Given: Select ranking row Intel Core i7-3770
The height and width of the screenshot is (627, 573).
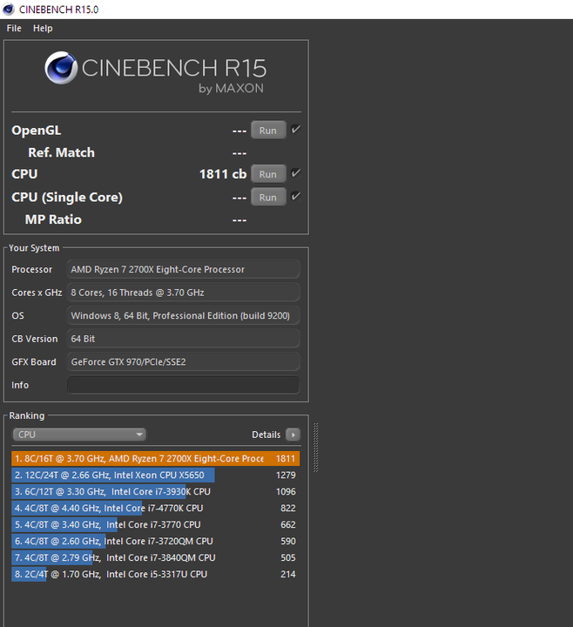Looking at the screenshot, I should pos(156,524).
